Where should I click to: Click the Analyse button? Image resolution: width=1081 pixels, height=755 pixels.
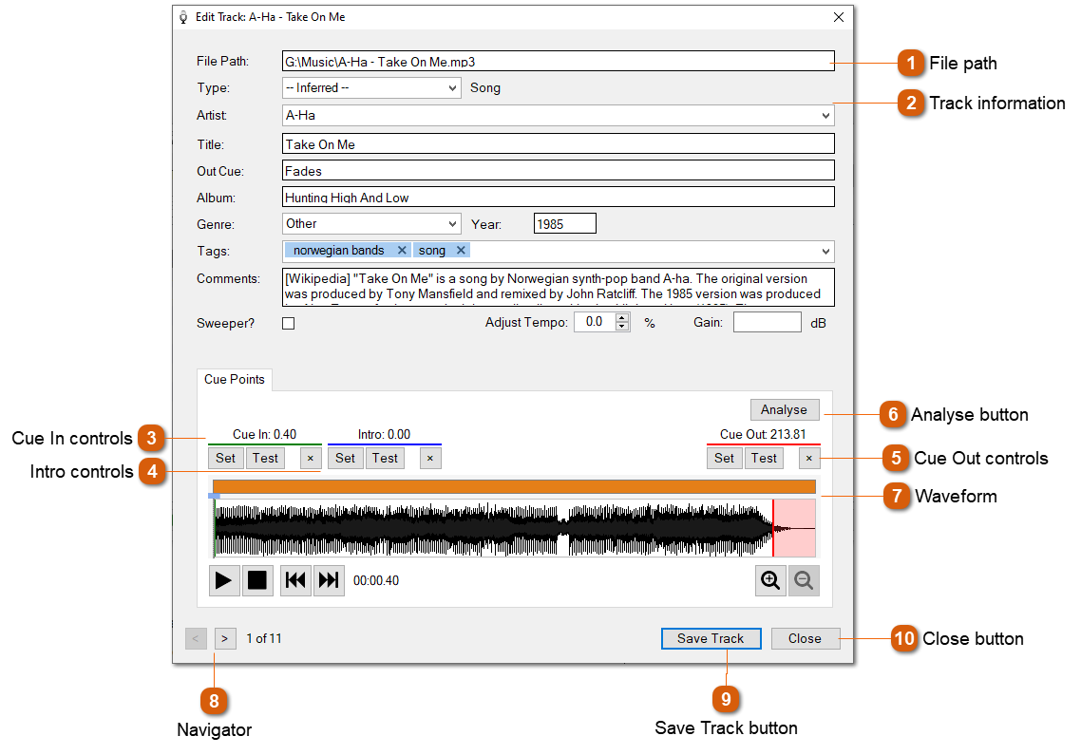pyautogui.click(x=784, y=409)
